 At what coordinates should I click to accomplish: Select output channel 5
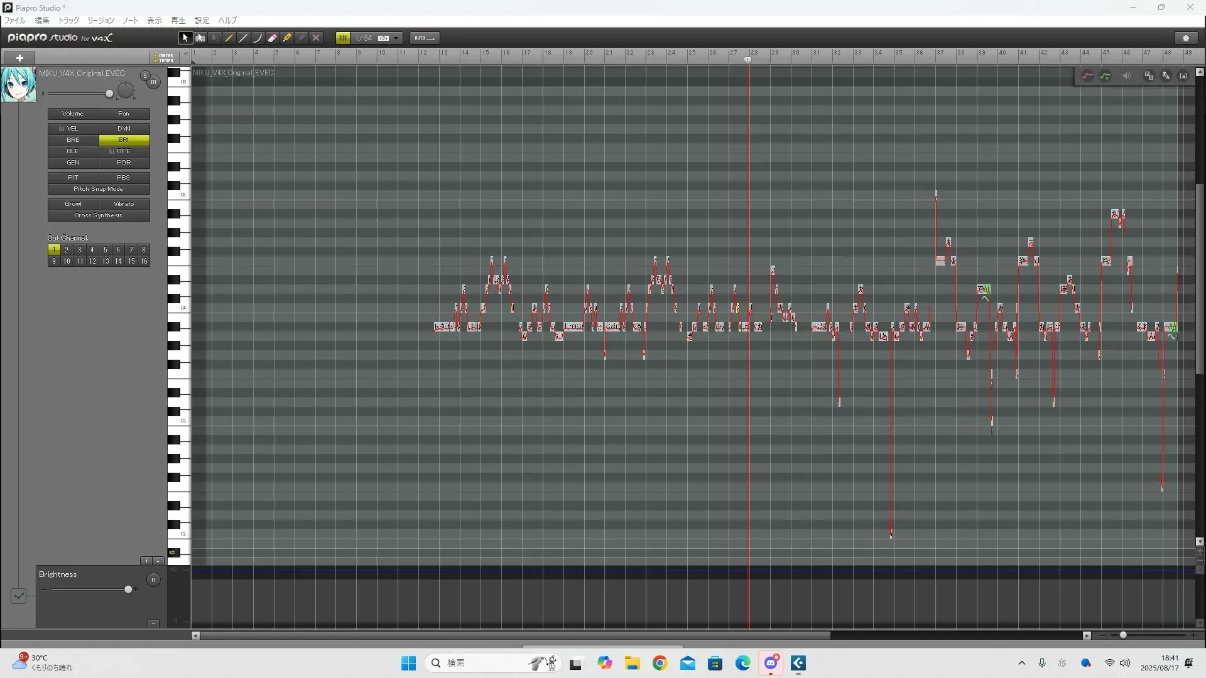click(105, 250)
